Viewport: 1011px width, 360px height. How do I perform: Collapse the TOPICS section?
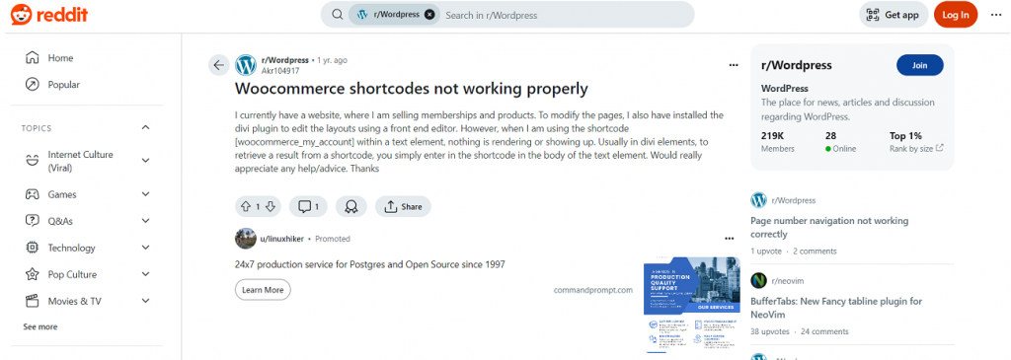pyautogui.click(x=146, y=127)
